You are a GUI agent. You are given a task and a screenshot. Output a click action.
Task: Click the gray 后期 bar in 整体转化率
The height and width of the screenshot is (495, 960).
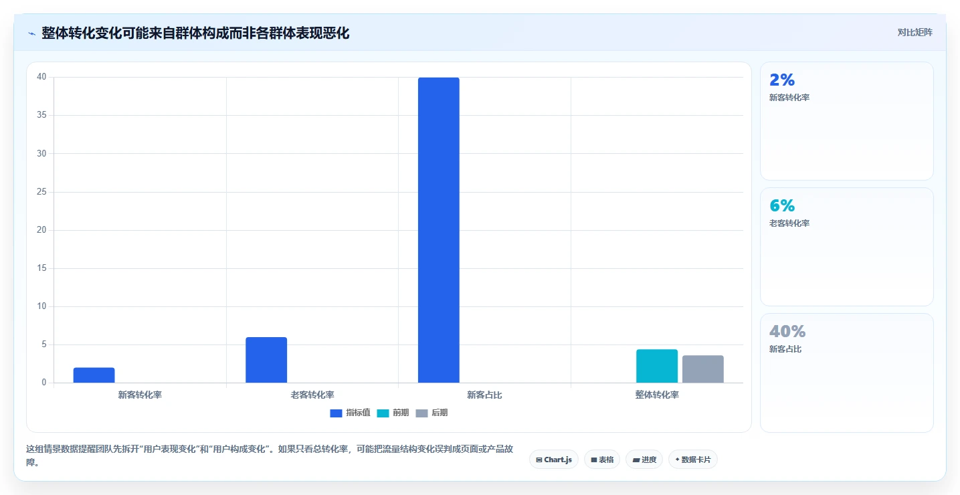pos(703,369)
